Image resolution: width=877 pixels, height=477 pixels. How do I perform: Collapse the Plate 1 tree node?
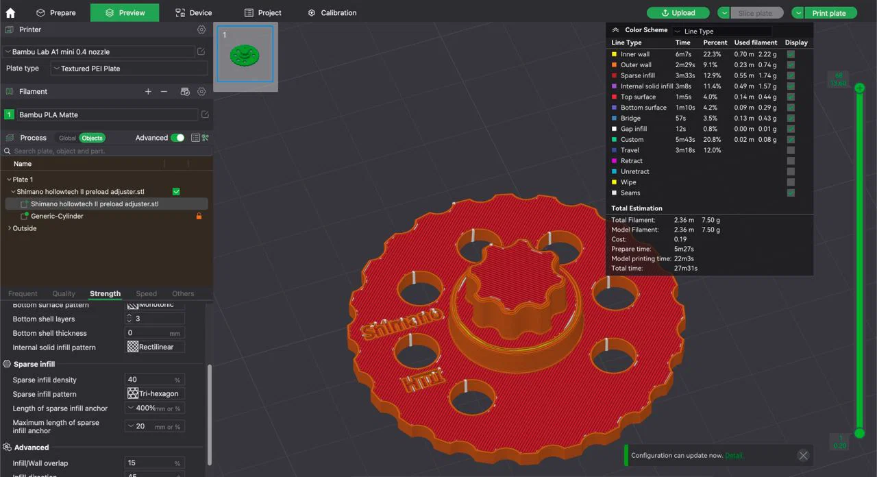[9, 180]
